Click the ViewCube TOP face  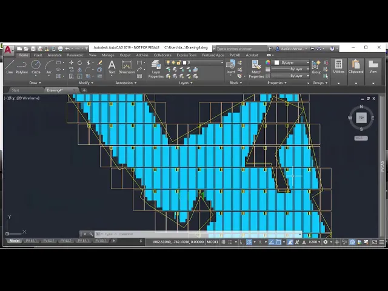point(361,118)
